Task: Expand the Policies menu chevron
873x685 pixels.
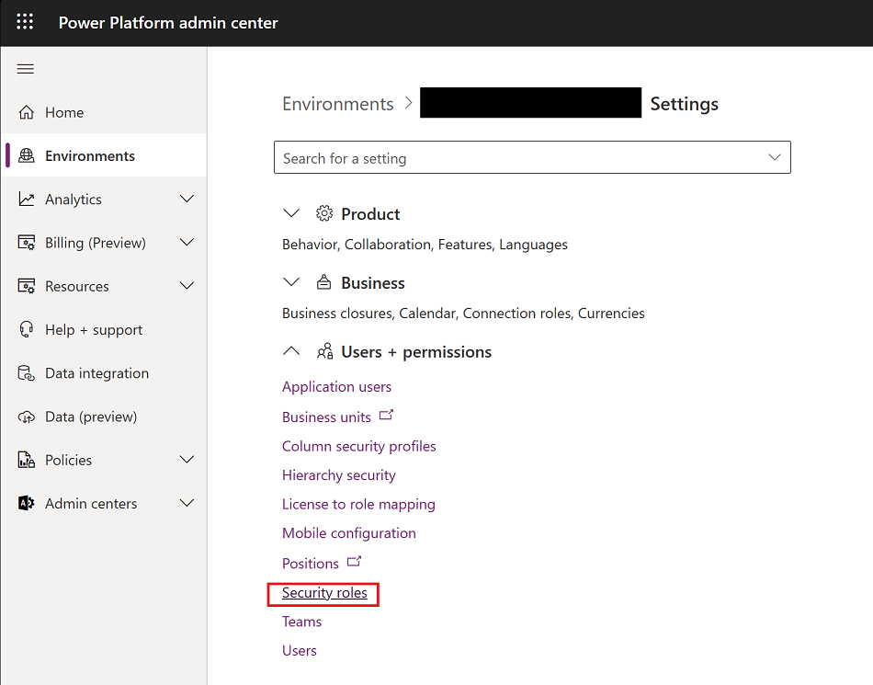Action: coord(187,460)
